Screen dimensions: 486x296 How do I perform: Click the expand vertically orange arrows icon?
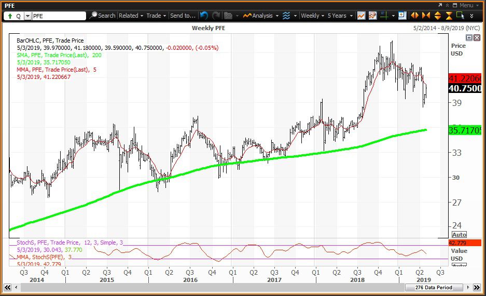(438, 16)
